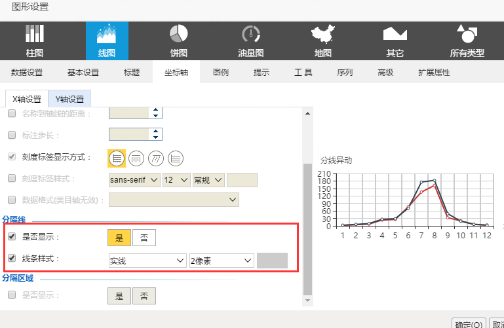This screenshot has width=504, height=328.
Task: Enable 标注步长 checkbox
Action: [12, 135]
